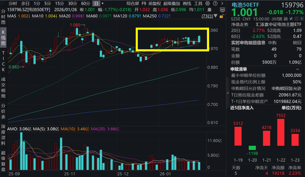Screen dimensions: 305x177
Task: Click the 量 volume display icon
Action: (210, 10)
